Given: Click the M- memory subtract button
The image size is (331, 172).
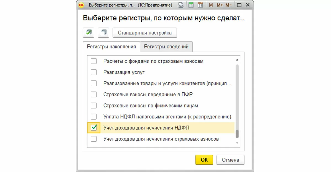Looking at the screenshot, I should pos(228,5).
